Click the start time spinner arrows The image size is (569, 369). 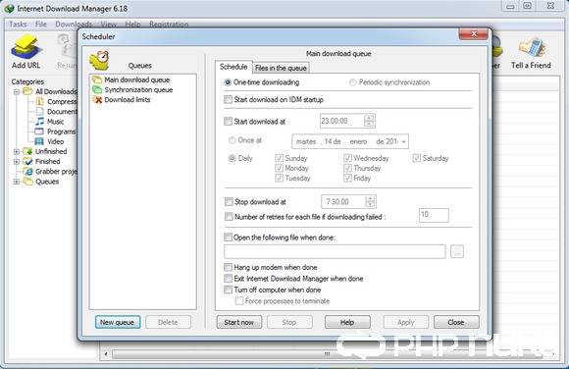[369, 121]
